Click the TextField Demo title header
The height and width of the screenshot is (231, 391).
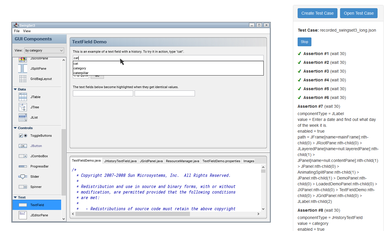168,42
